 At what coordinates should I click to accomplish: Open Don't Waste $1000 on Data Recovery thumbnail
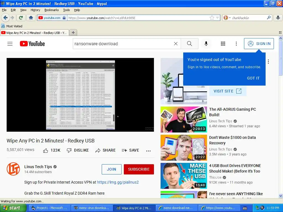[x=184, y=148]
